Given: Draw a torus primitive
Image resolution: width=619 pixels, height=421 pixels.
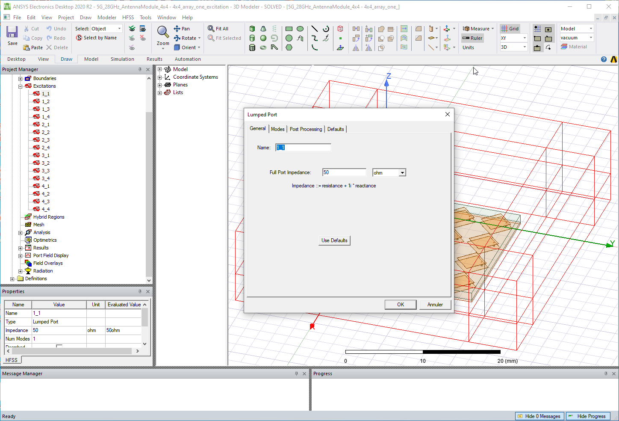Looking at the screenshot, I should click(x=263, y=47).
